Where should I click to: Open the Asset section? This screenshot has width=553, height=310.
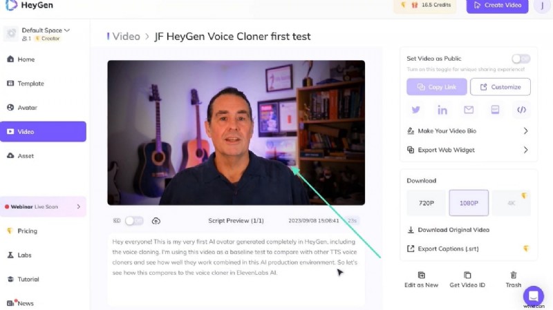(x=21, y=156)
